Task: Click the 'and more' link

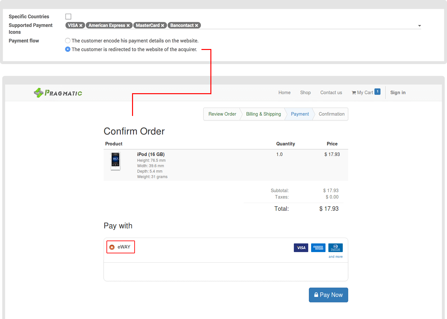Action: coord(335,257)
